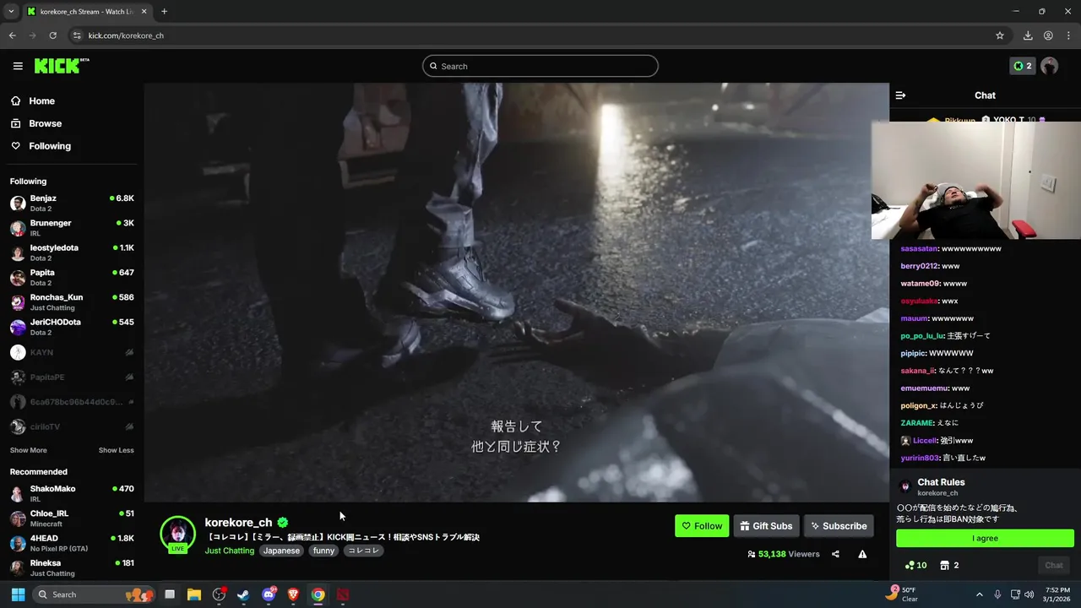This screenshot has width=1081, height=608.
Task: Open ShakoMako recommended channel
Action: click(72, 494)
